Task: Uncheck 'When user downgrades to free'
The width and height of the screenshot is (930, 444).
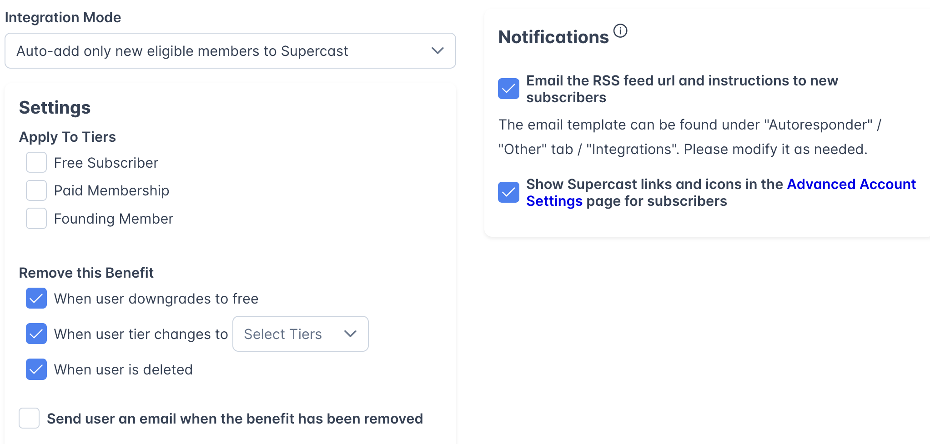Action: [x=36, y=299]
